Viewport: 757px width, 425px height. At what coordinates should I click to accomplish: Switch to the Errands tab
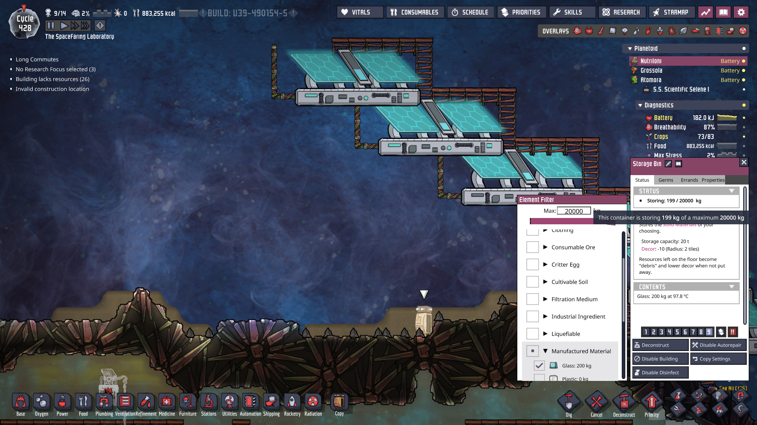pos(689,180)
